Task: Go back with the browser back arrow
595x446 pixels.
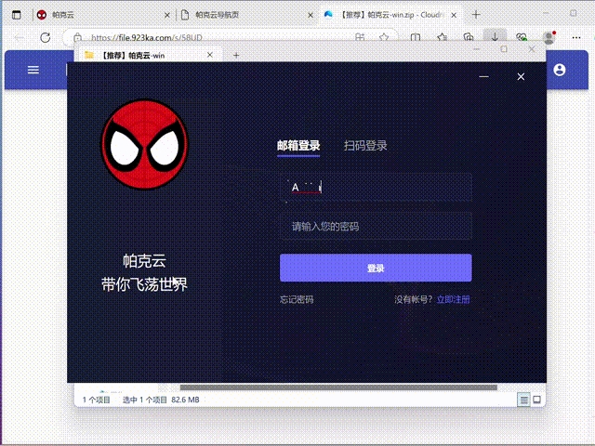Action: [x=19, y=38]
